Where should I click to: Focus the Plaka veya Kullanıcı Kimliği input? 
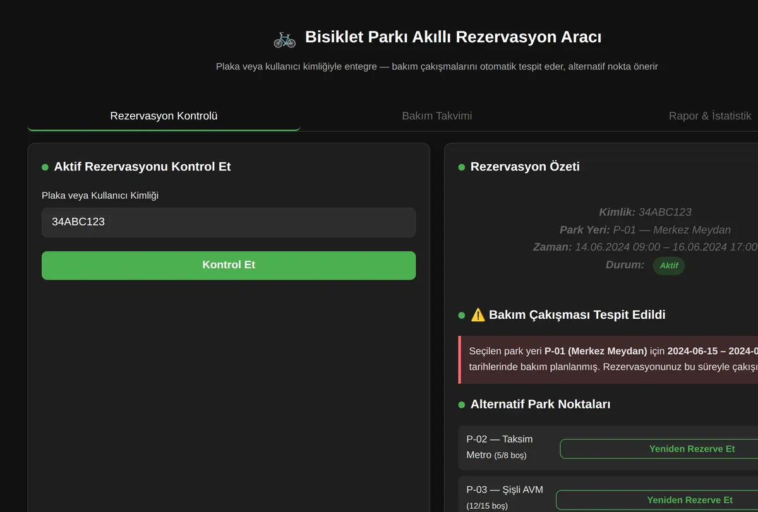(x=229, y=222)
